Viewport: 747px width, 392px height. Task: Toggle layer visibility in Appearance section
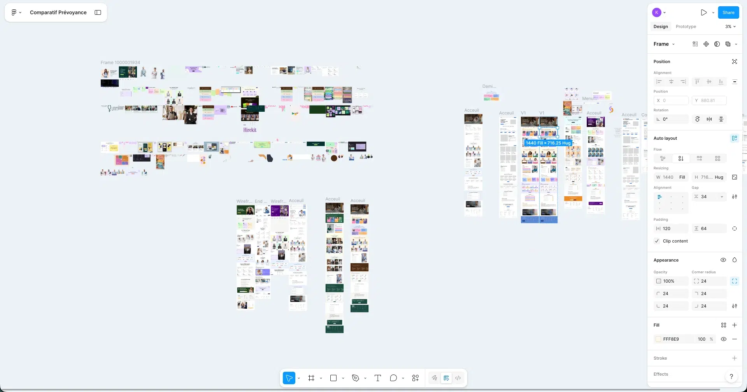tap(723, 260)
